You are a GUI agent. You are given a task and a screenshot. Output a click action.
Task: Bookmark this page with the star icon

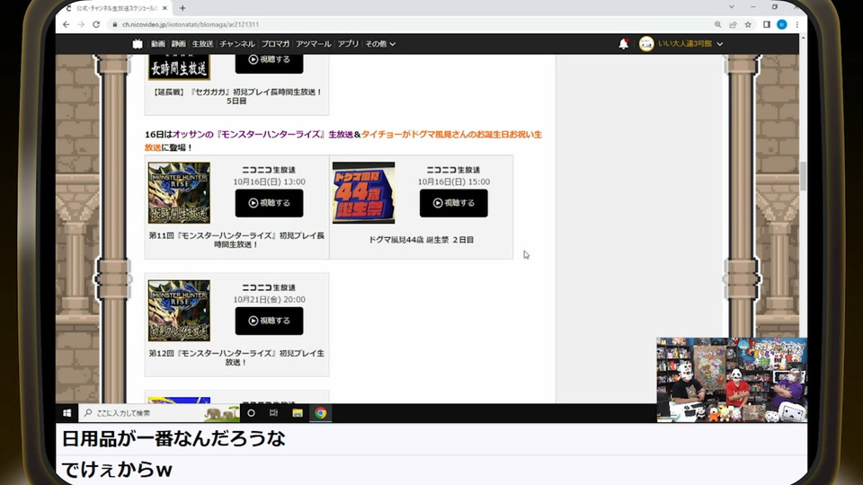748,25
